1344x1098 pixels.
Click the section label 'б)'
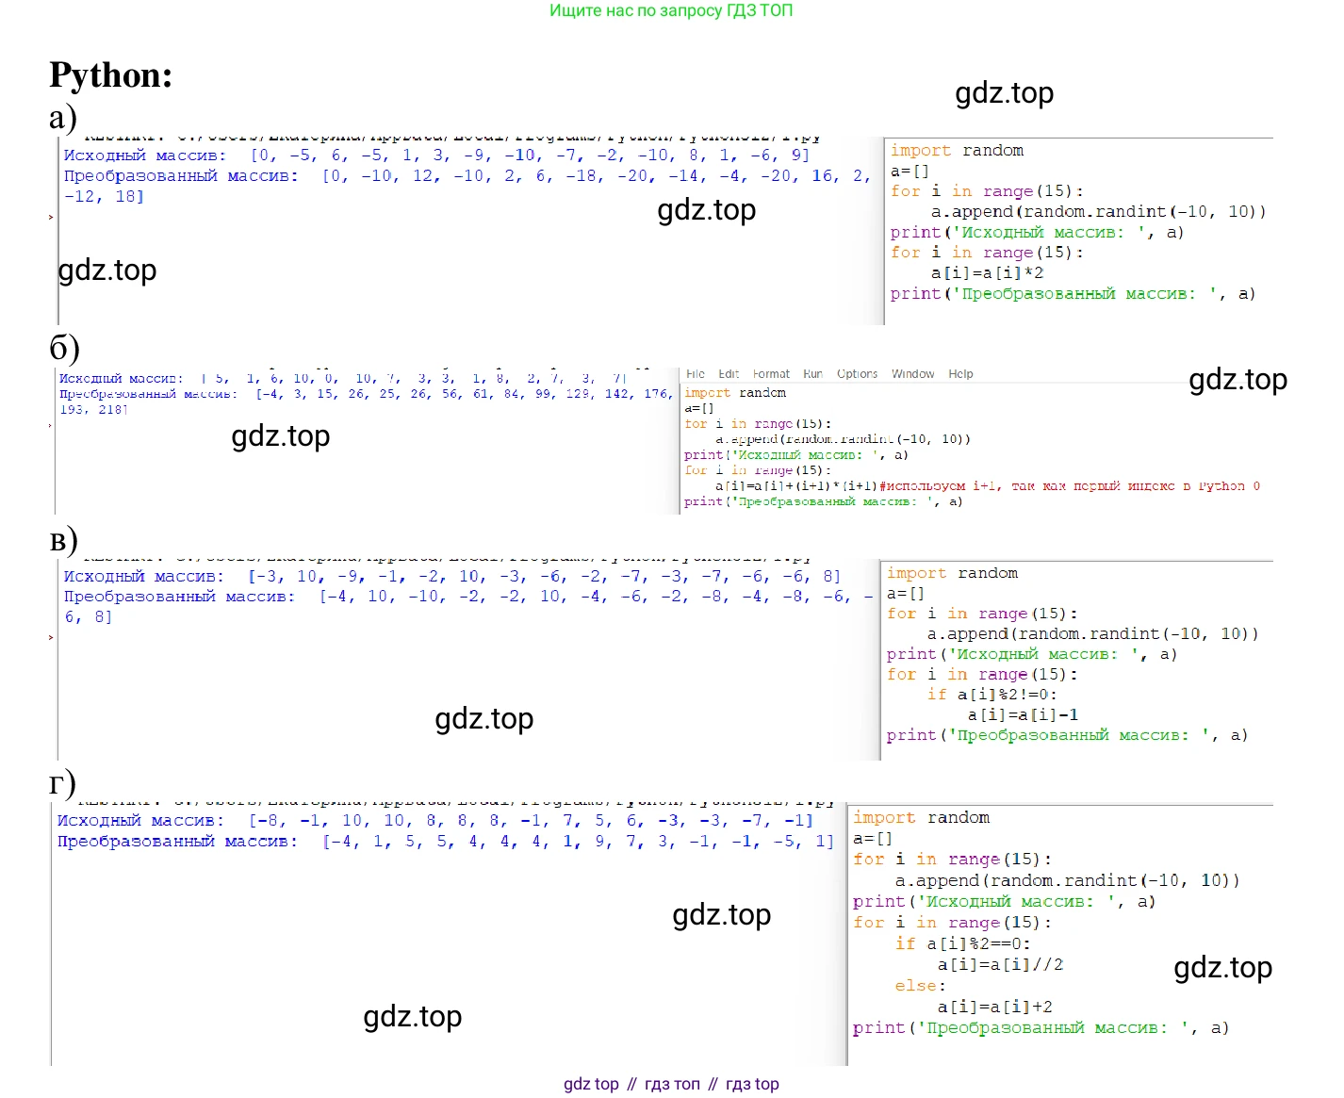tap(64, 347)
